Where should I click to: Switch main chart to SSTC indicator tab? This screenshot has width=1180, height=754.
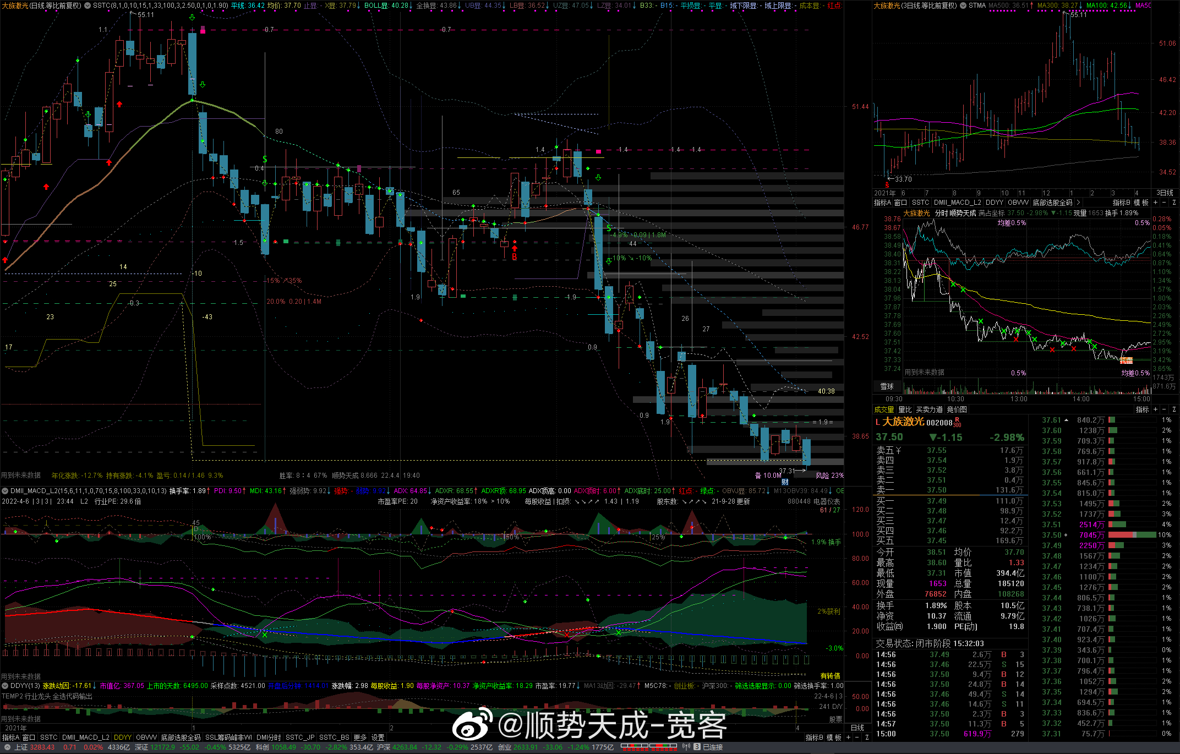[x=48, y=737]
